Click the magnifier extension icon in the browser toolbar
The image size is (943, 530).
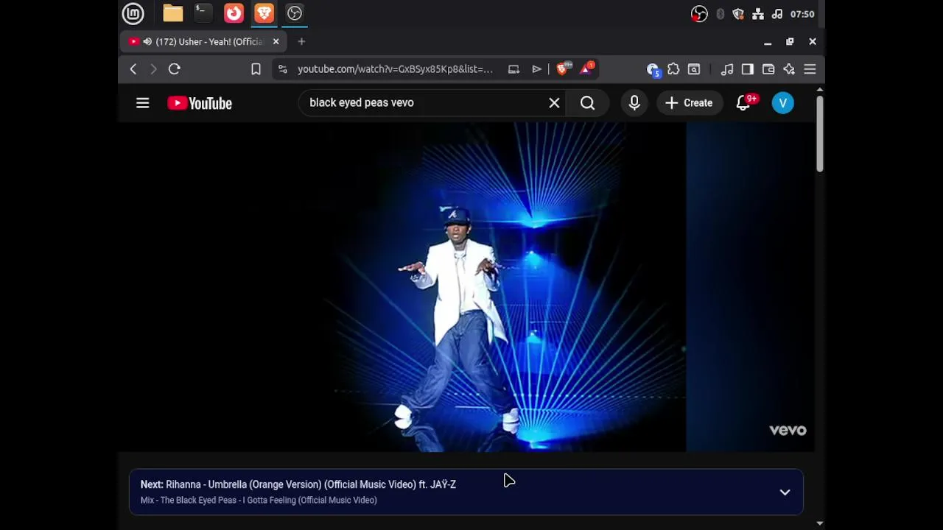pyautogui.click(x=694, y=69)
